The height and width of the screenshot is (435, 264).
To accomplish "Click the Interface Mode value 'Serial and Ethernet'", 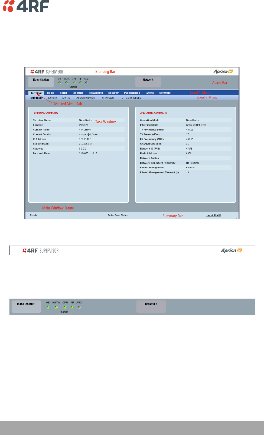I will (196, 125).
